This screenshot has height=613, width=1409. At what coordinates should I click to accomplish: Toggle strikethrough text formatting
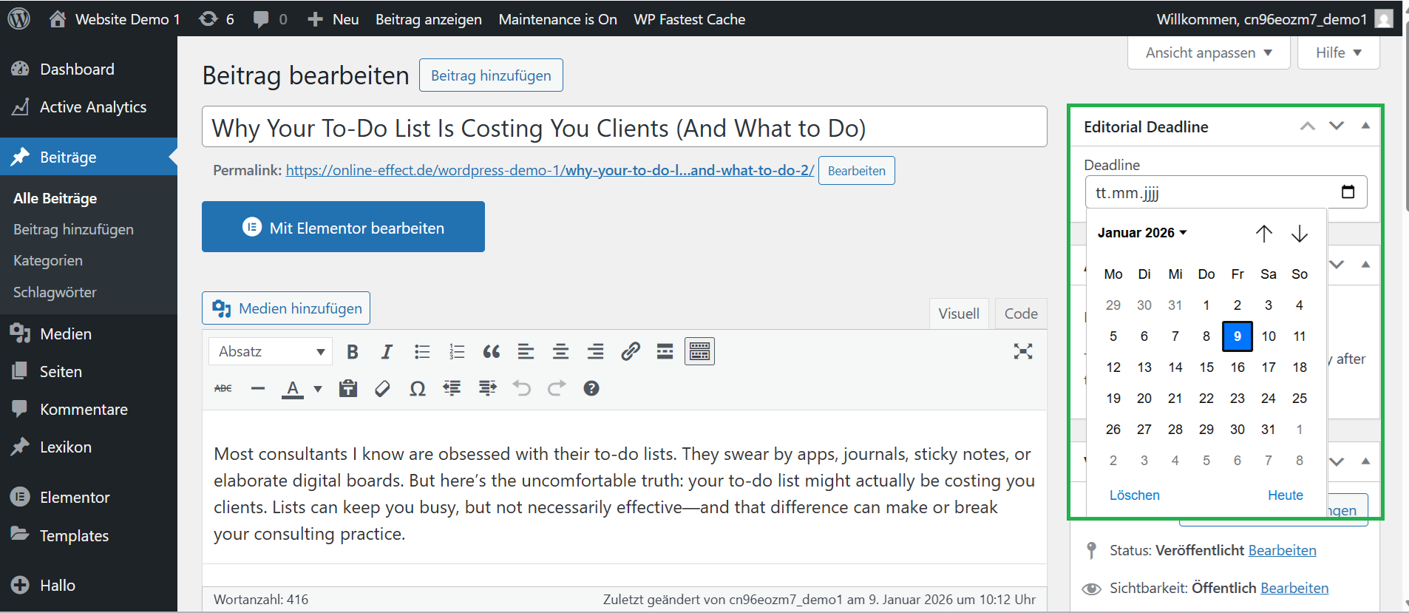pyautogui.click(x=223, y=389)
